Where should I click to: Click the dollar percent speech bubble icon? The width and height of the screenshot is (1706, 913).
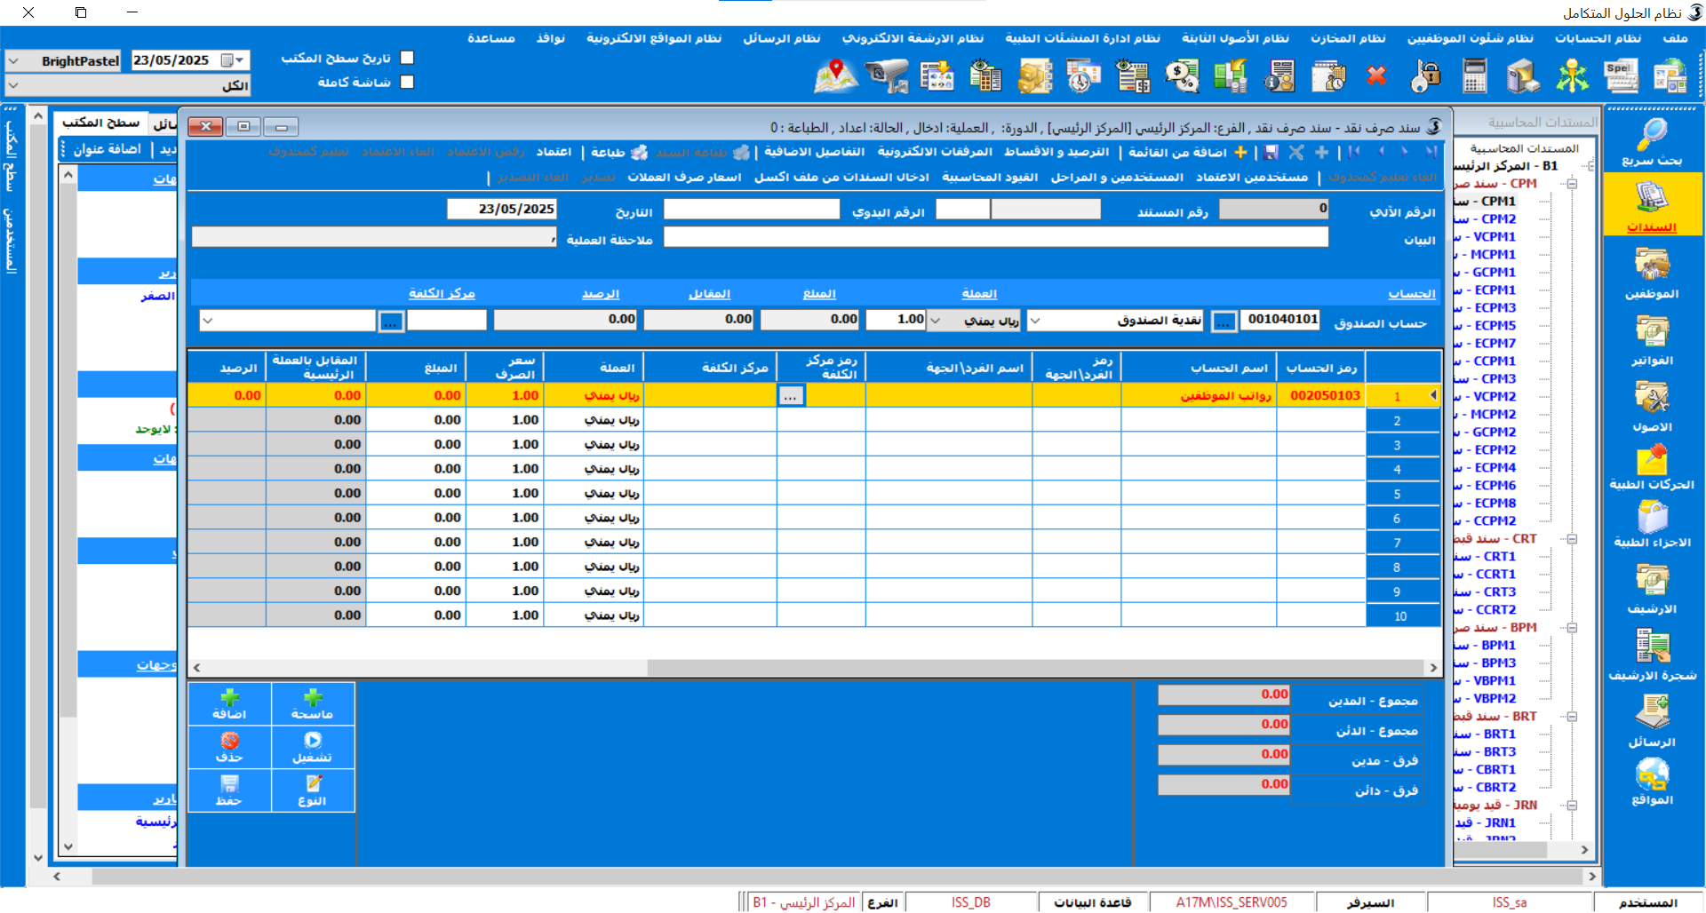click(x=1182, y=76)
